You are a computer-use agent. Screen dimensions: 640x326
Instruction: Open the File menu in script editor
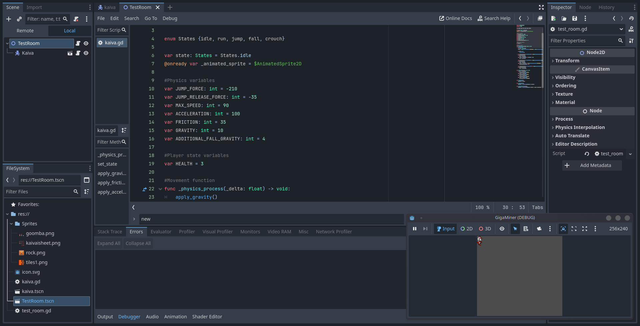coord(101,18)
